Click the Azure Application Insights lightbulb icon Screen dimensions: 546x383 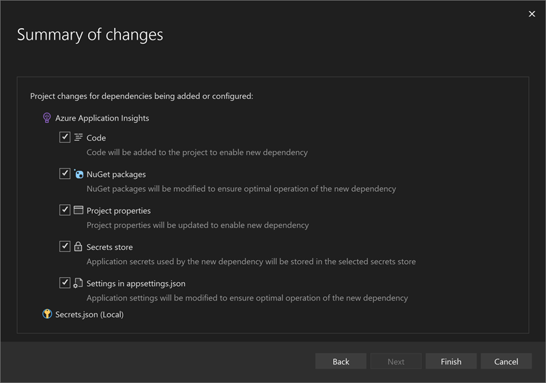pyautogui.click(x=46, y=118)
